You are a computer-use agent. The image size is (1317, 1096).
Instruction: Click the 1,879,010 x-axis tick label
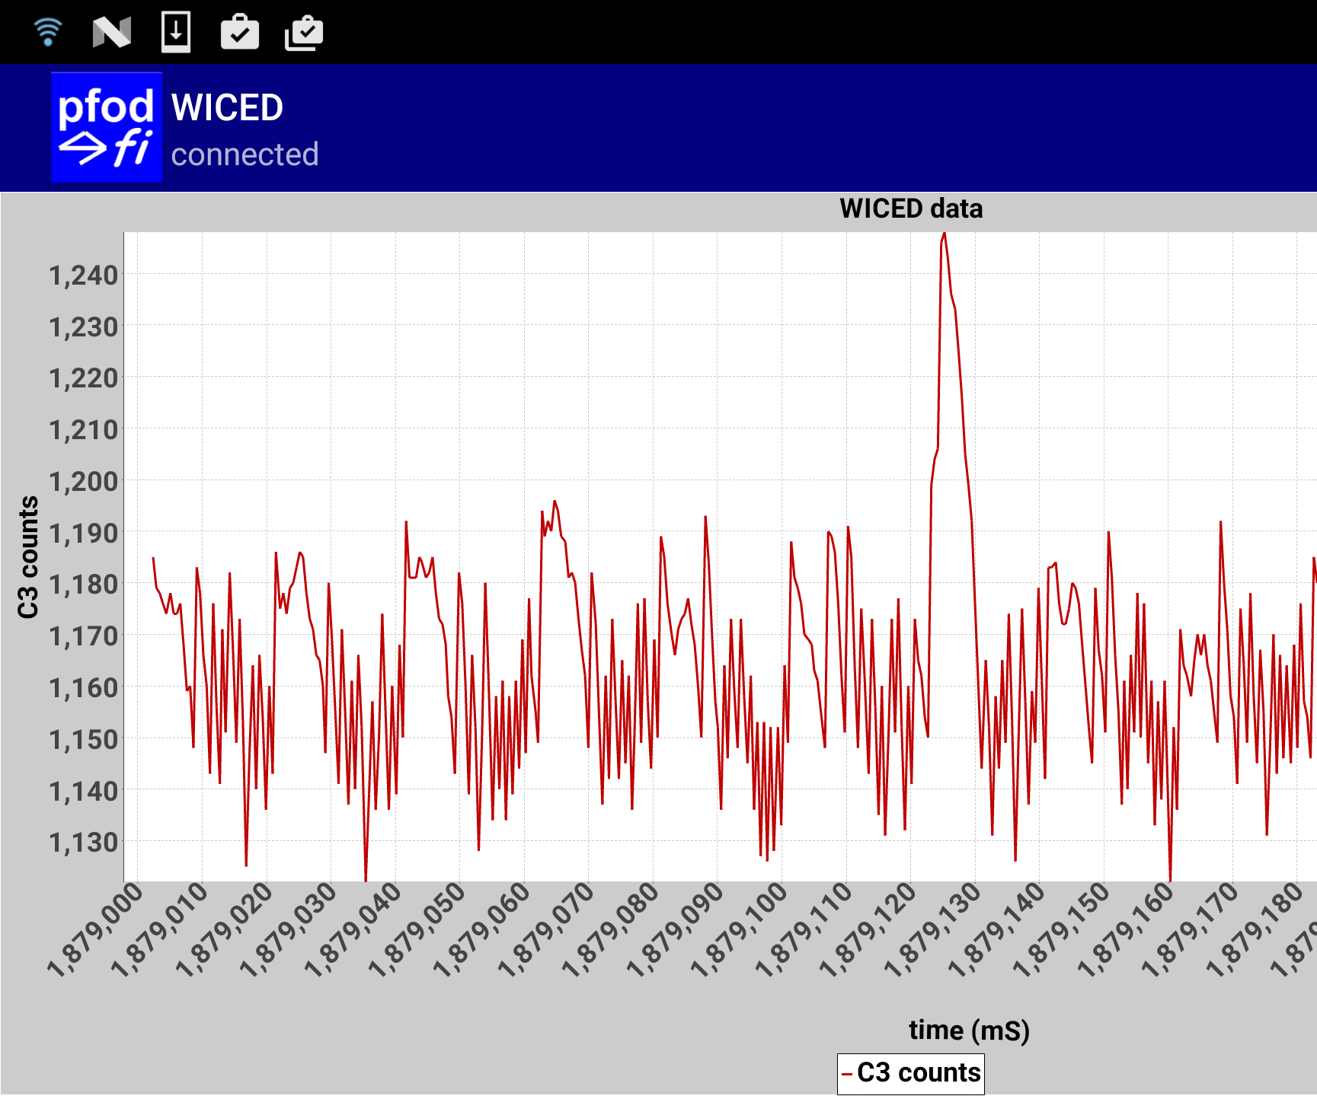click(x=160, y=930)
